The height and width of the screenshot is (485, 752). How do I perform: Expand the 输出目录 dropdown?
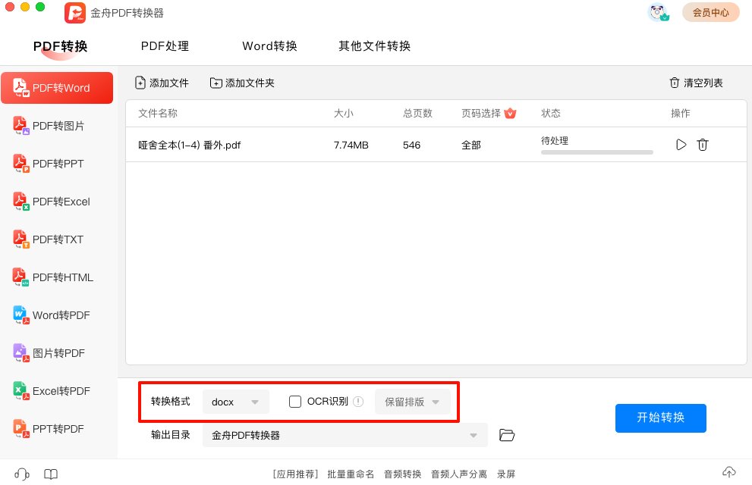(x=345, y=435)
